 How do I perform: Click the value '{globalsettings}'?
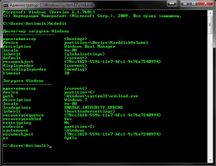(x=85, y=54)
